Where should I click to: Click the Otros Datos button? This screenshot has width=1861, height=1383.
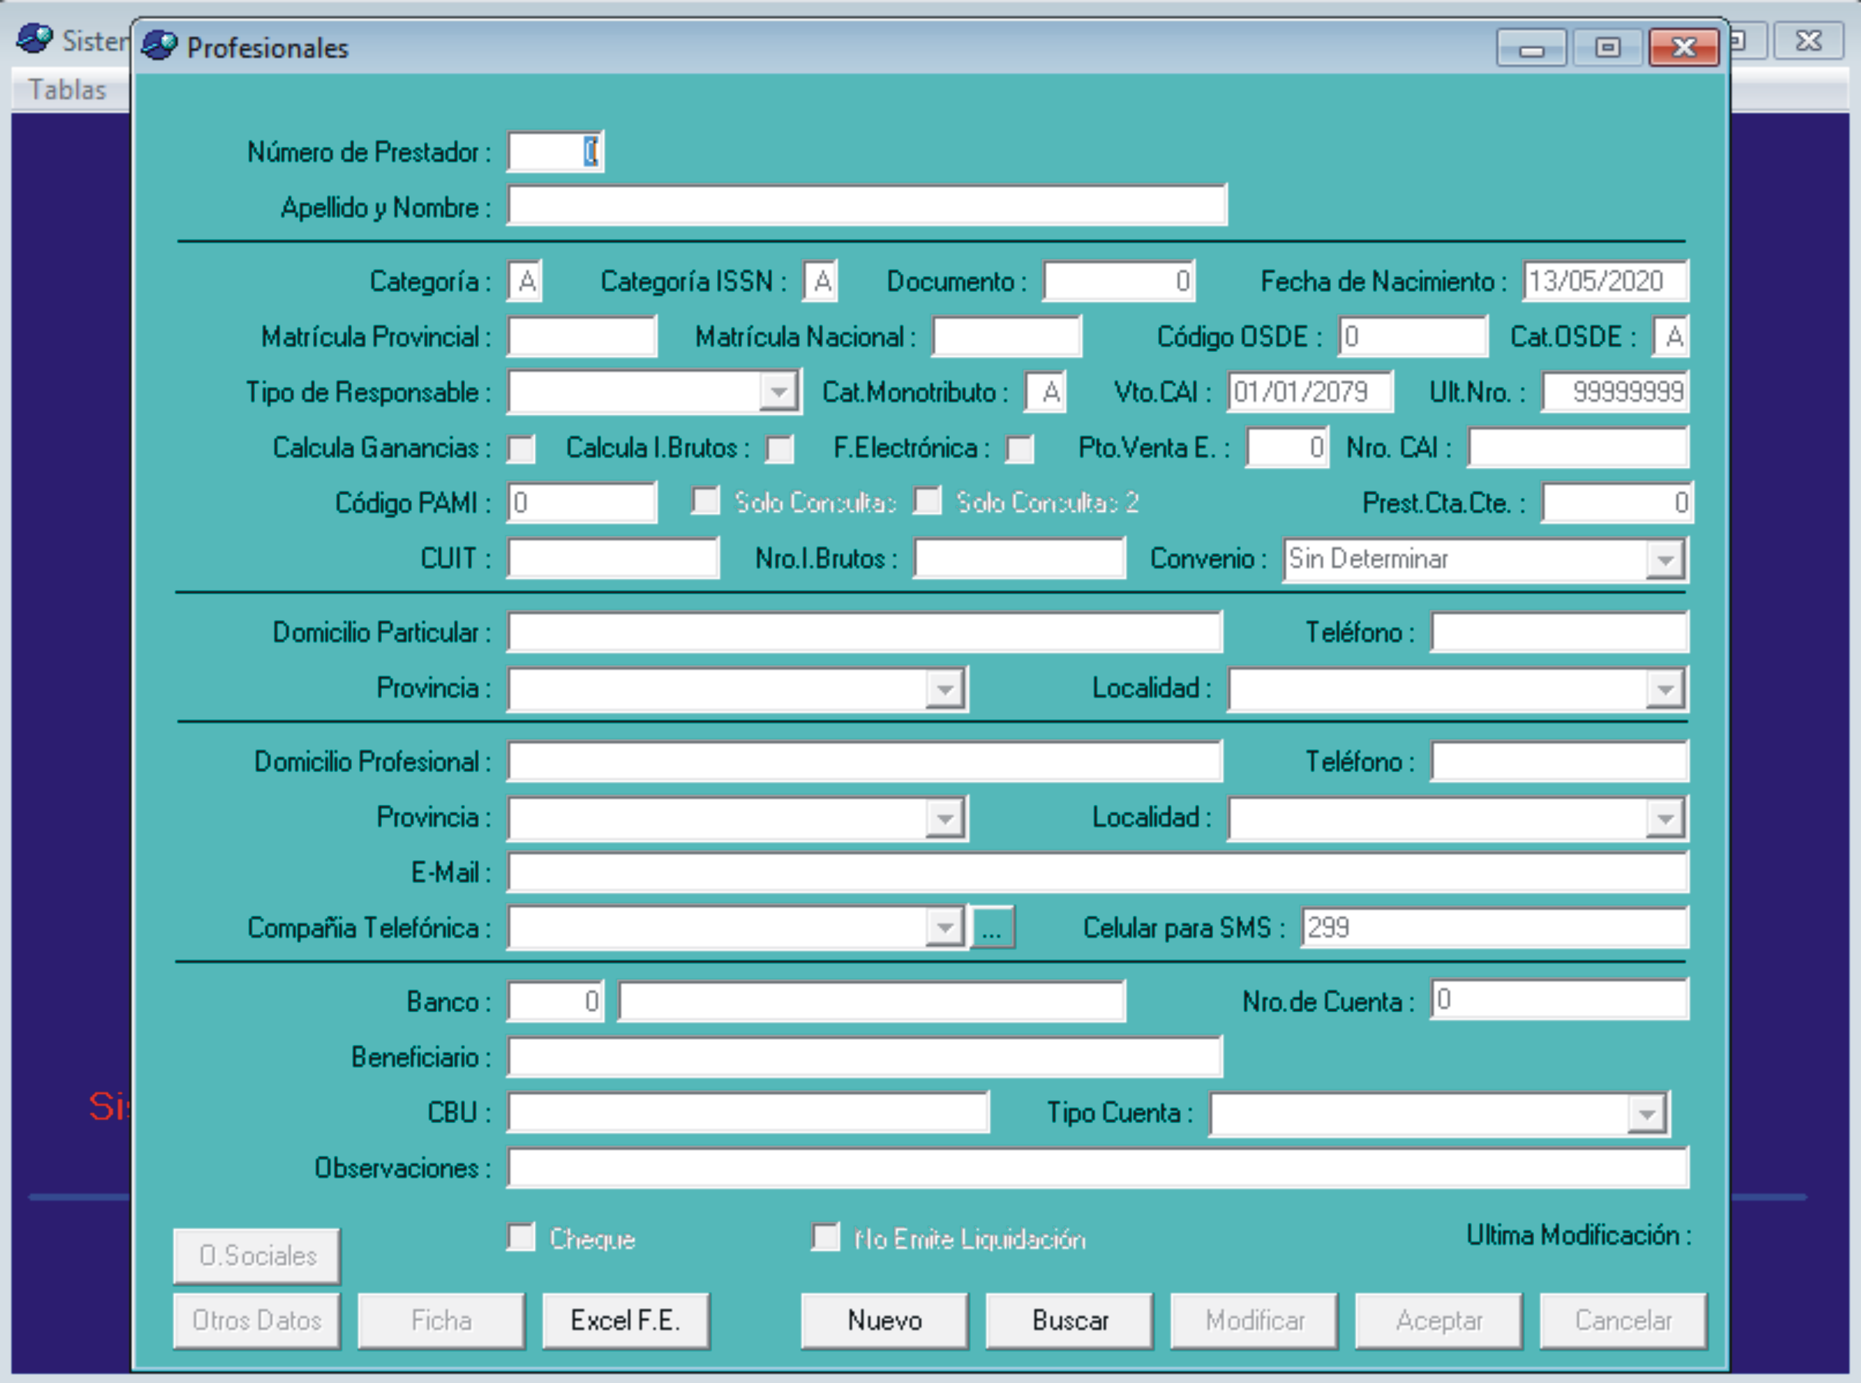[257, 1321]
